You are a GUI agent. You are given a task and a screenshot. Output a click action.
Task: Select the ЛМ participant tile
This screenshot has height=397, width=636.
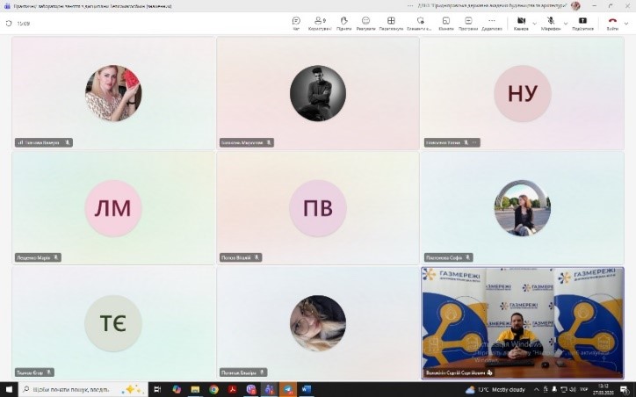(113, 208)
